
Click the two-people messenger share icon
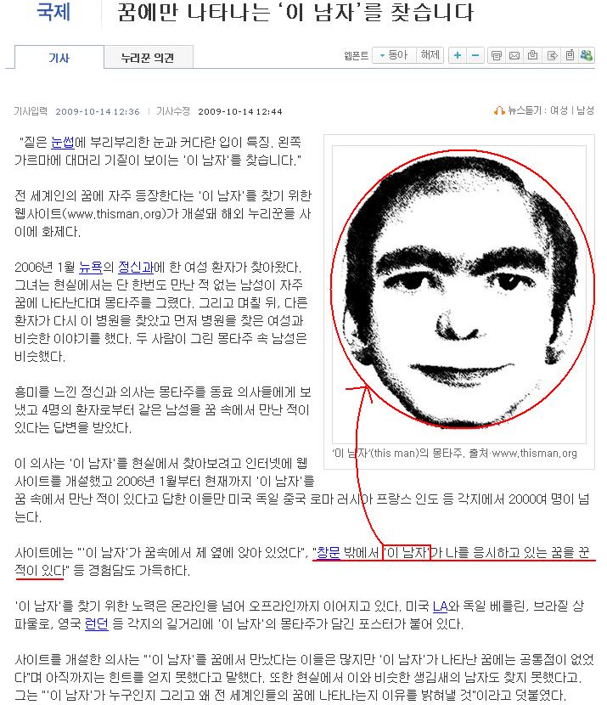coord(587,55)
